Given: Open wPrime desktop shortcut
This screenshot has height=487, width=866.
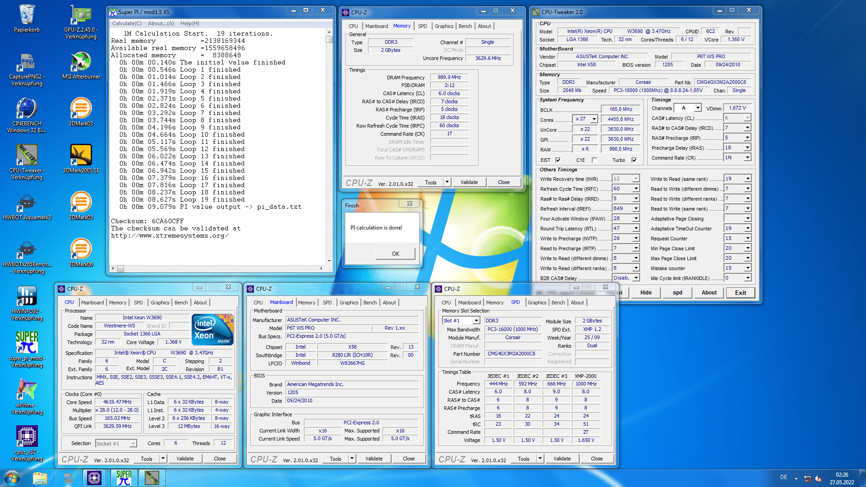Looking at the screenshot, I should click(x=27, y=397).
